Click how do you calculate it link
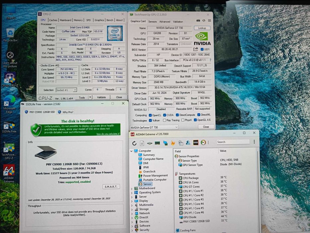Screen dimensions: 310x233 coord(108,134)
